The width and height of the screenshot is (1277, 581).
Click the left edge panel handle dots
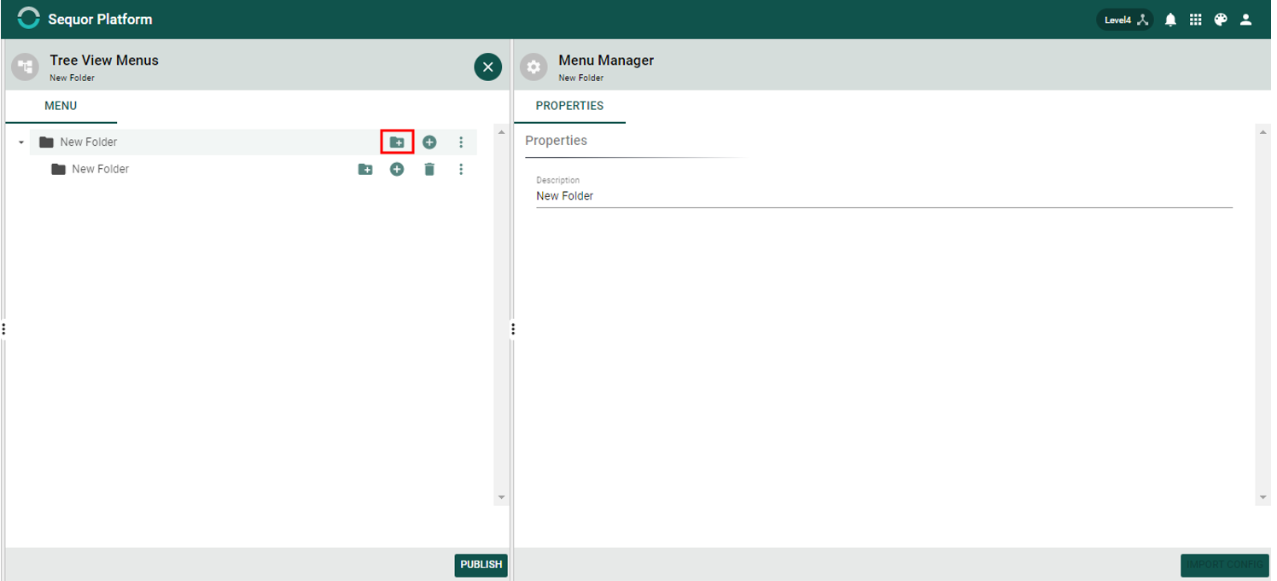point(3,329)
